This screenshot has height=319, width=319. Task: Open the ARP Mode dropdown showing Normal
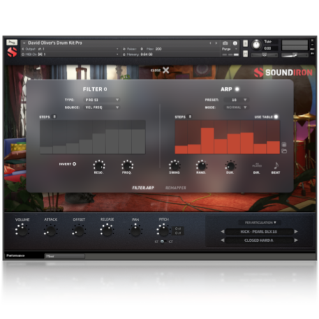[236, 107]
